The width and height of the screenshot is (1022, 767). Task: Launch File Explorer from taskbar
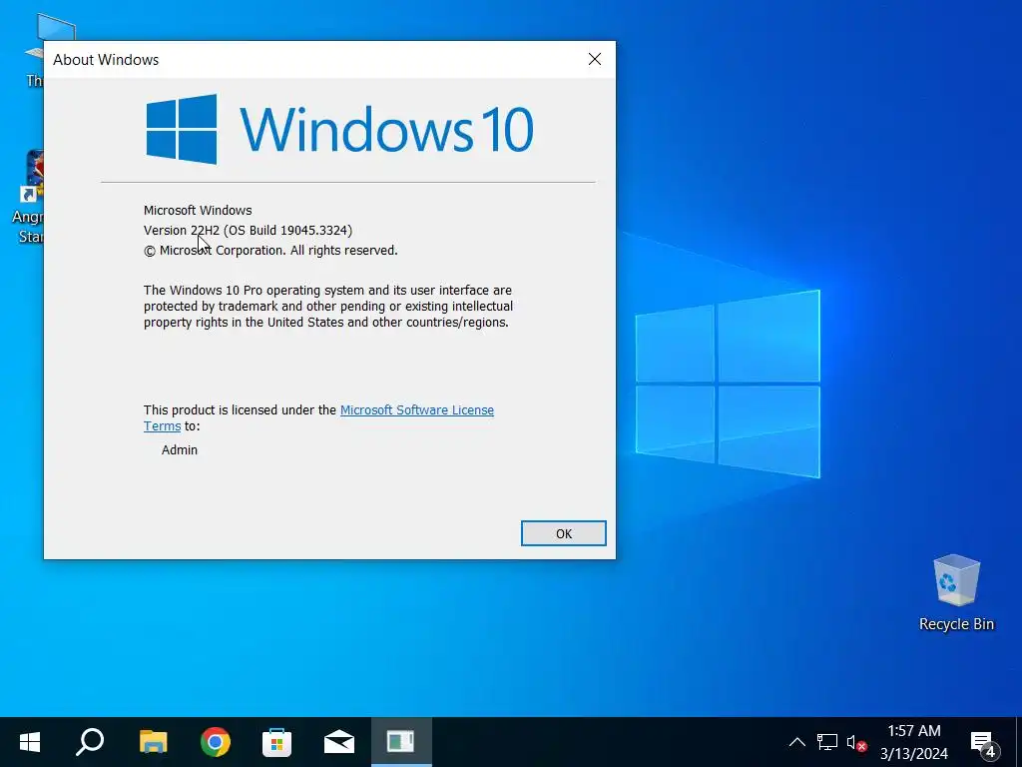click(x=153, y=742)
